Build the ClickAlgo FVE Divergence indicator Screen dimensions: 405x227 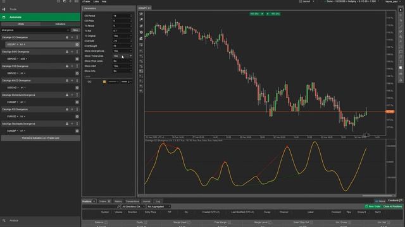click(67, 66)
